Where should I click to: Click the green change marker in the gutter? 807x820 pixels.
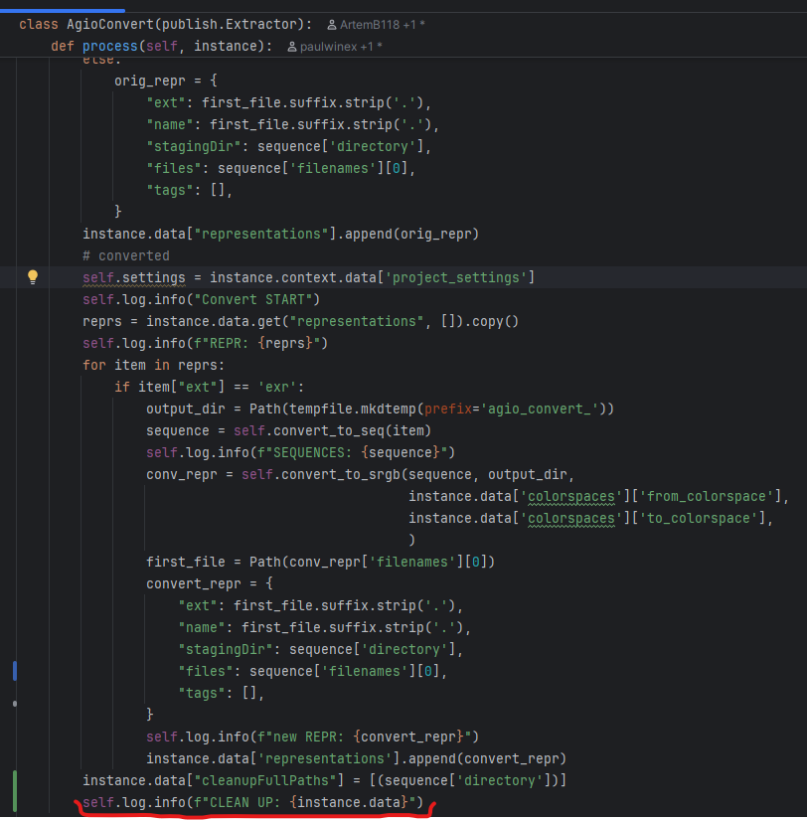[x=15, y=791]
